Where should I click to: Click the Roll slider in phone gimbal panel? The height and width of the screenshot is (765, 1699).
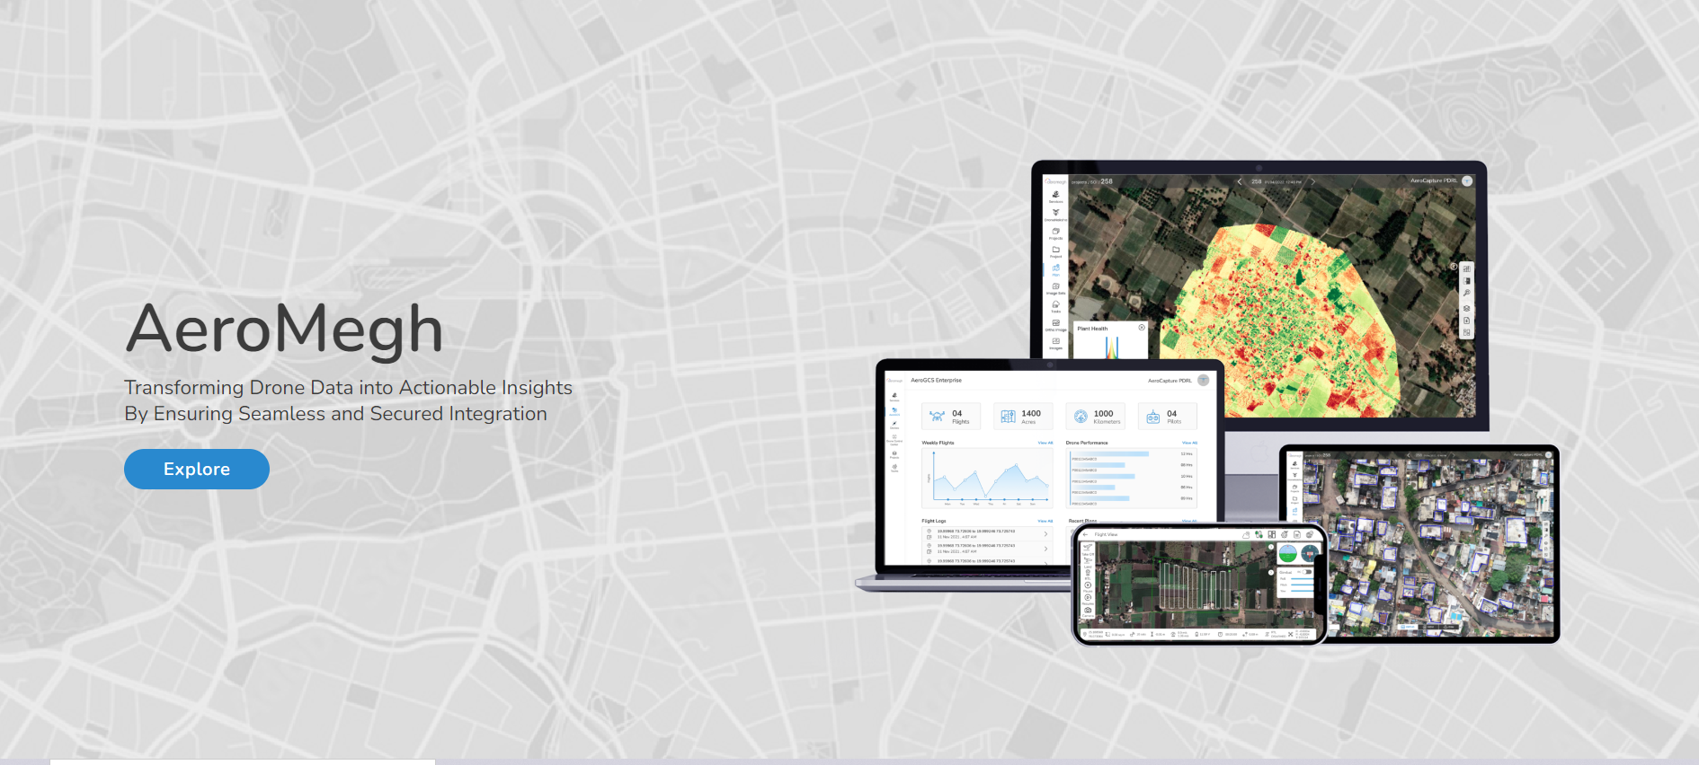(1302, 579)
